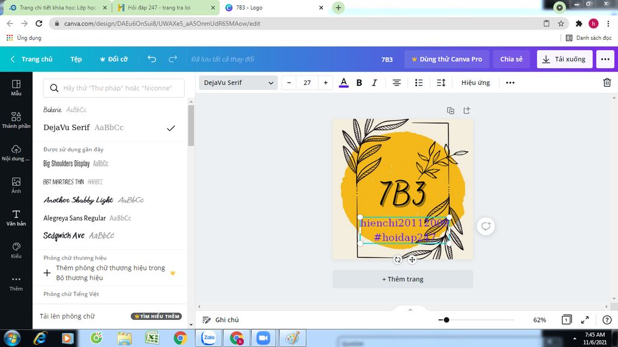Adjust the zoom slider handle
The width and height of the screenshot is (618, 347).
446,320
